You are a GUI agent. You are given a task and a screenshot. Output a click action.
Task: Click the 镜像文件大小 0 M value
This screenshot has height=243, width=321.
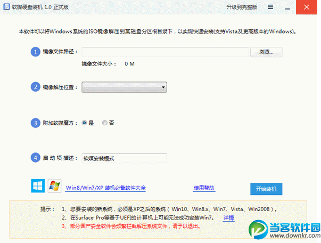point(129,64)
